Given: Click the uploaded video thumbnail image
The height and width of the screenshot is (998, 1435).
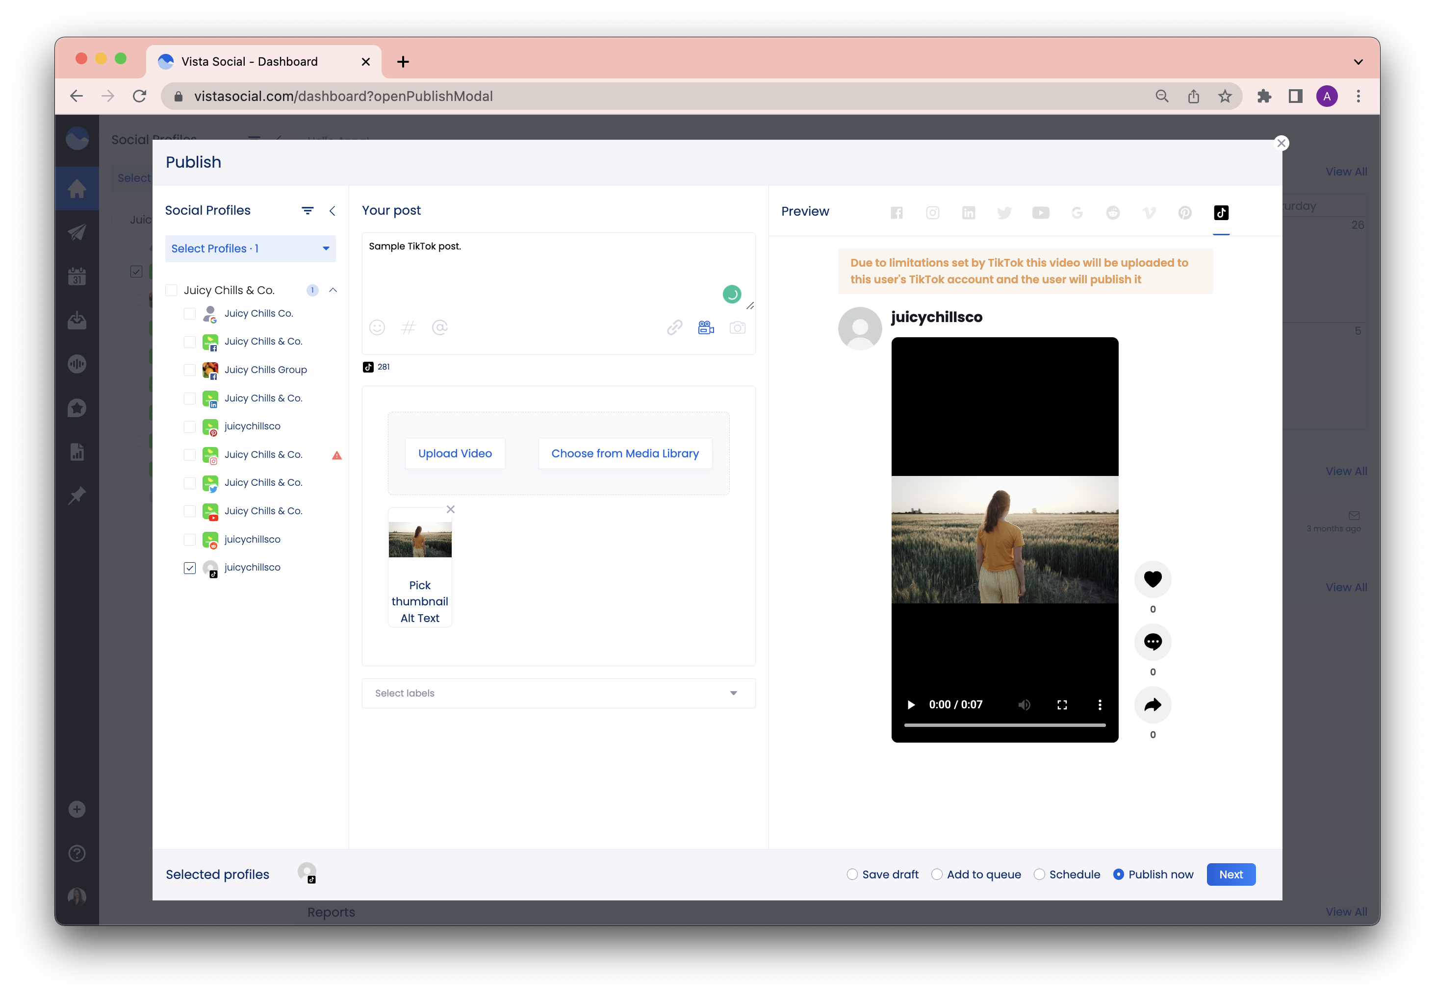Looking at the screenshot, I should [x=419, y=540].
